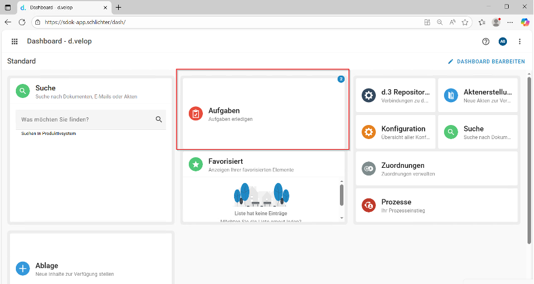Click 'Suche nach Dokumenten, E-Mails oder Akten'
This screenshot has width=534, height=284.
tap(86, 97)
